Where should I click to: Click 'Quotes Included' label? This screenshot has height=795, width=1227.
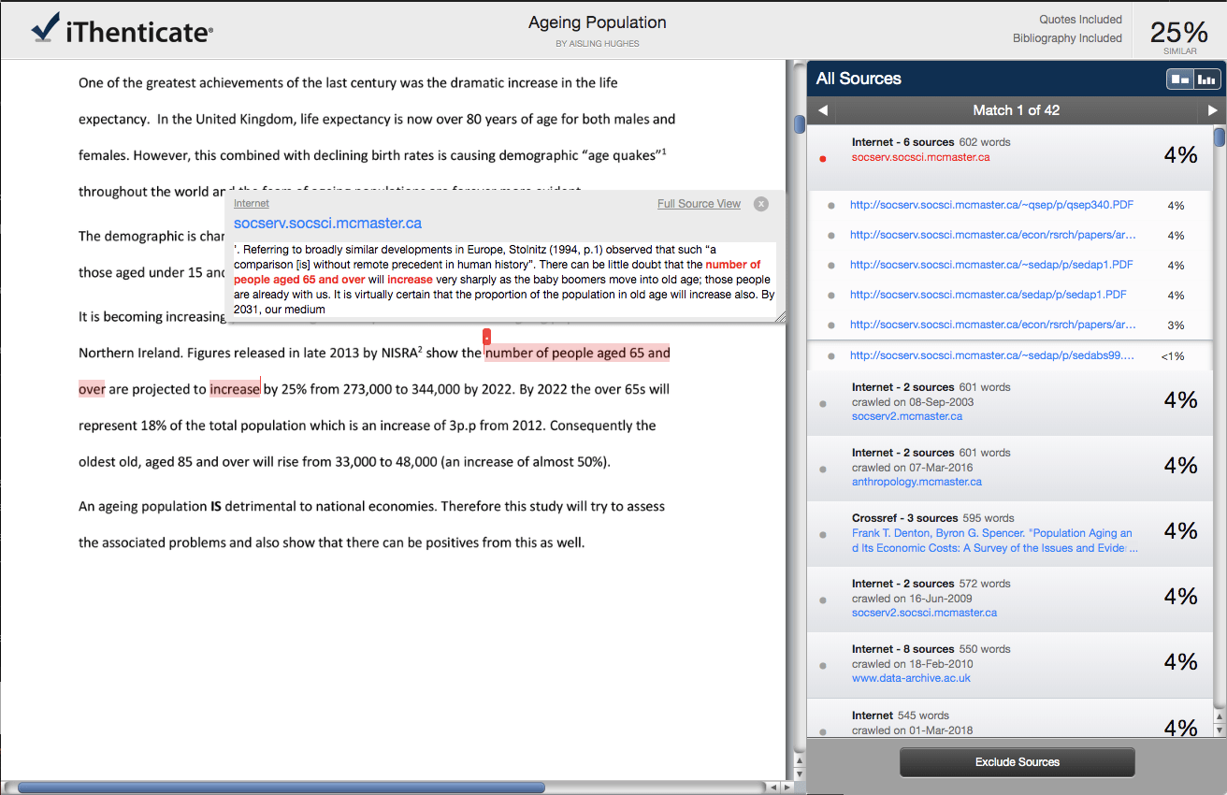1080,20
